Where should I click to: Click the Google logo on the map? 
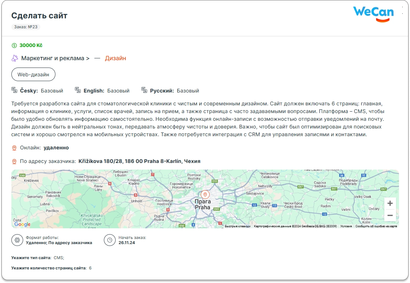[22, 224]
